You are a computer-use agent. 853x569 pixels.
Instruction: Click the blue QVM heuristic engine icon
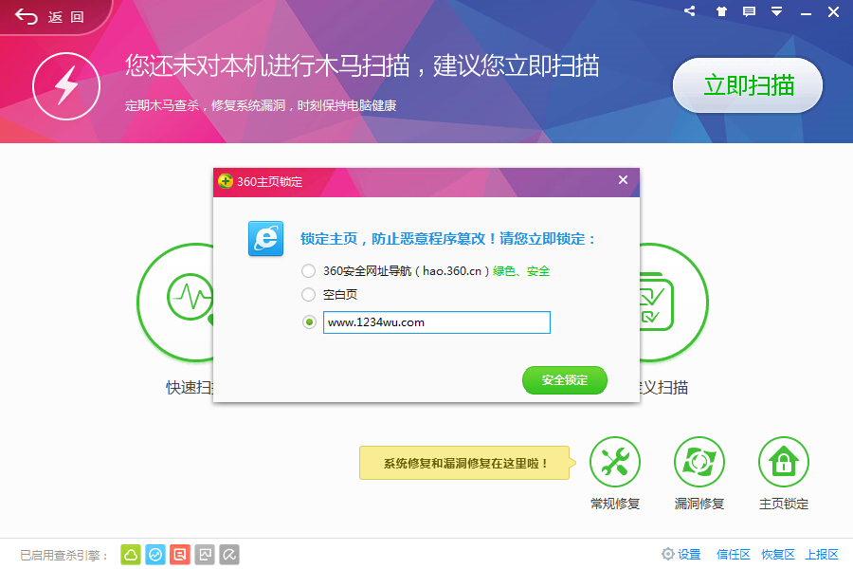154,554
